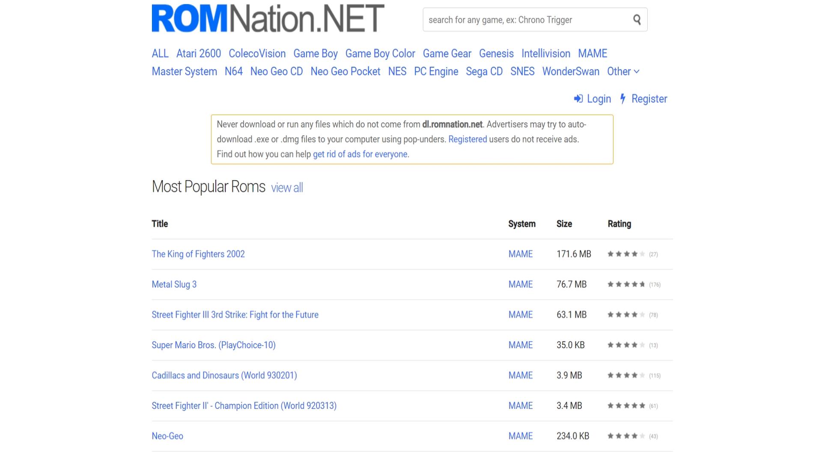Open 'get rid of ads for everyone' link

[360, 154]
